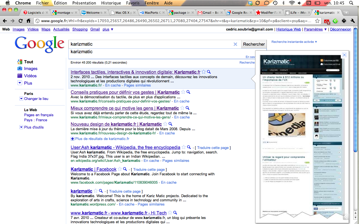Viewport: 359px width, 224px height.
Task: Open the Fichier menu
Action: (x=42, y=3)
